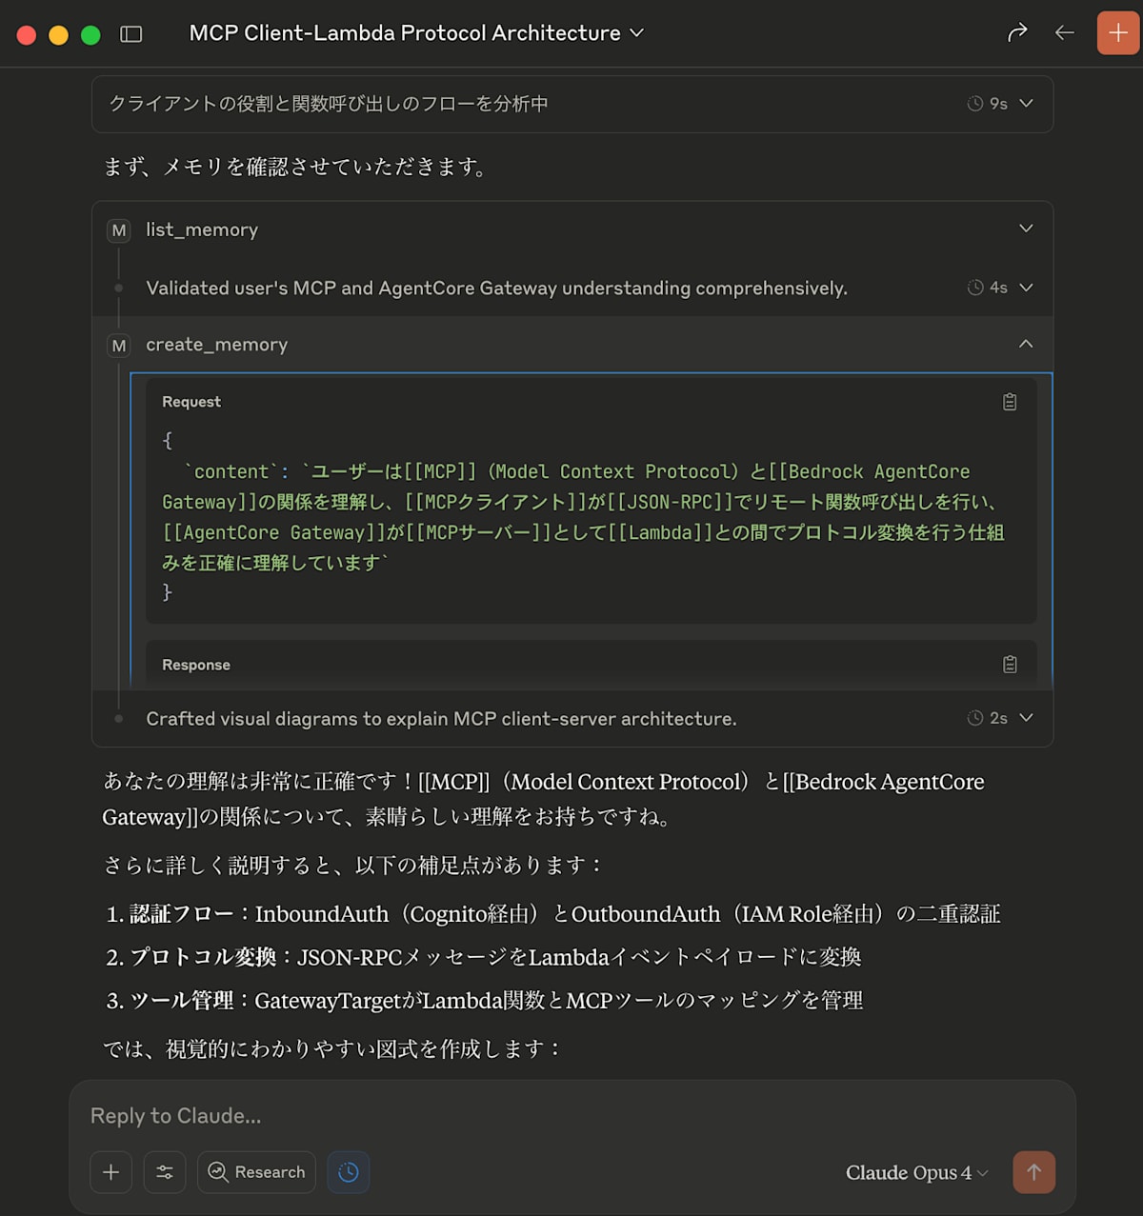
Task: Open the attachment plus menu
Action: [111, 1172]
